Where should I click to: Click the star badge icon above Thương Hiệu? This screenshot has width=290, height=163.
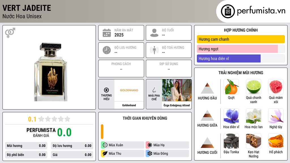click(x=106, y=90)
